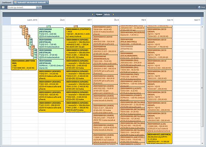
Task: Open ZB2015000100 (FINO) event
Action: 132,76
